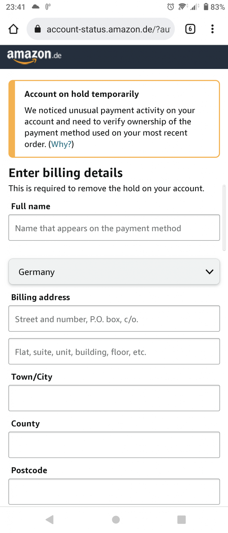Tap the browser home icon
This screenshot has width=228, height=533.
(14, 29)
